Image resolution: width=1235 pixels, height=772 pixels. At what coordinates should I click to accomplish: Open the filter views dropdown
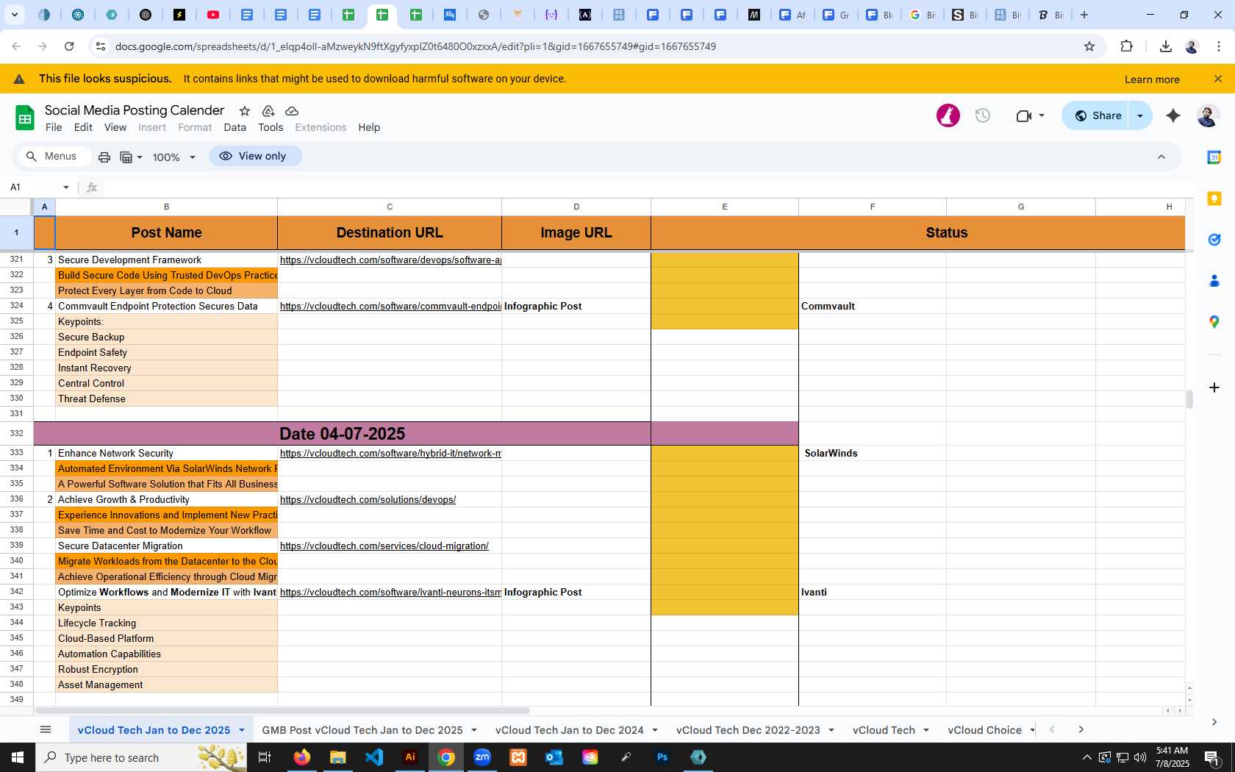coord(131,157)
